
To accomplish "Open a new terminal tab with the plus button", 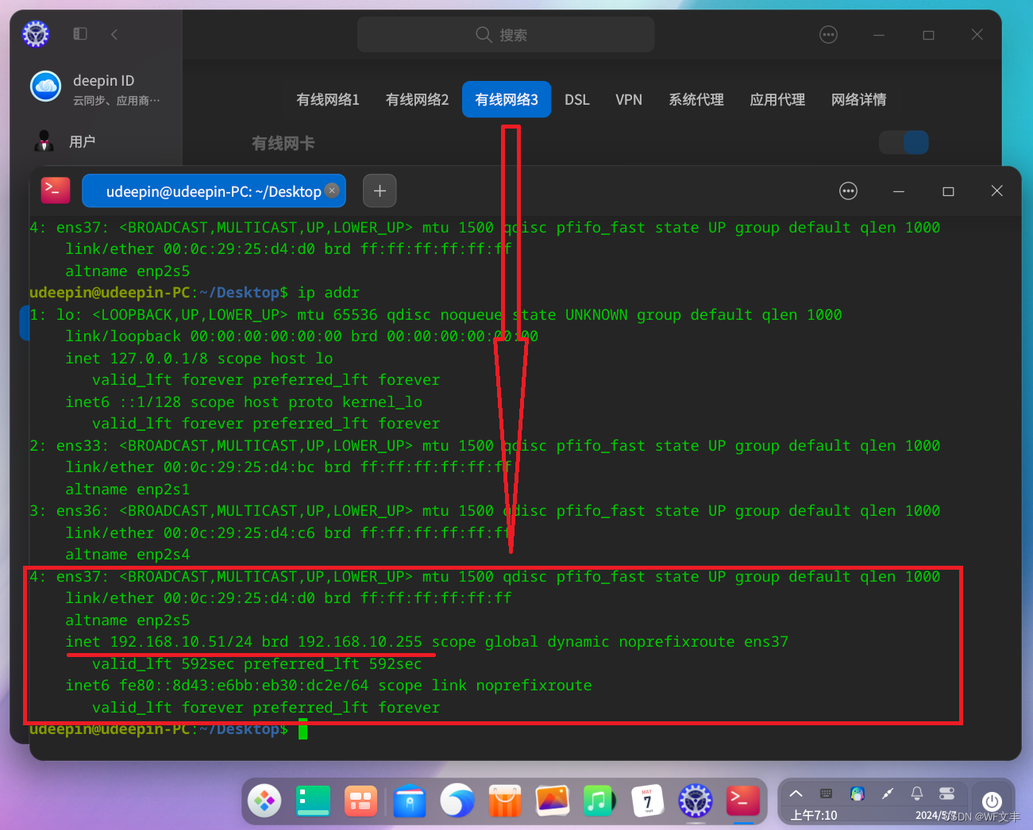I will [x=380, y=190].
